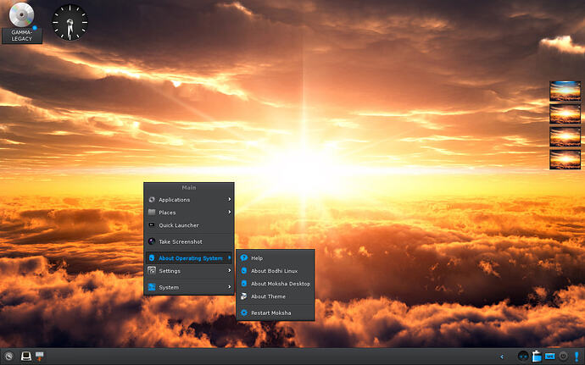Click the power button icon on shelf
The image size is (585, 365).
(x=563, y=357)
